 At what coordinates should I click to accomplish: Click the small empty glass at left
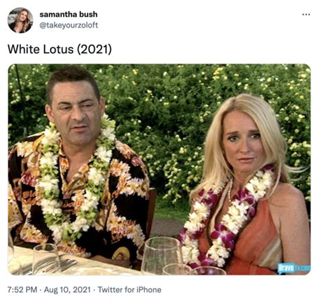pyautogui.click(x=46, y=258)
